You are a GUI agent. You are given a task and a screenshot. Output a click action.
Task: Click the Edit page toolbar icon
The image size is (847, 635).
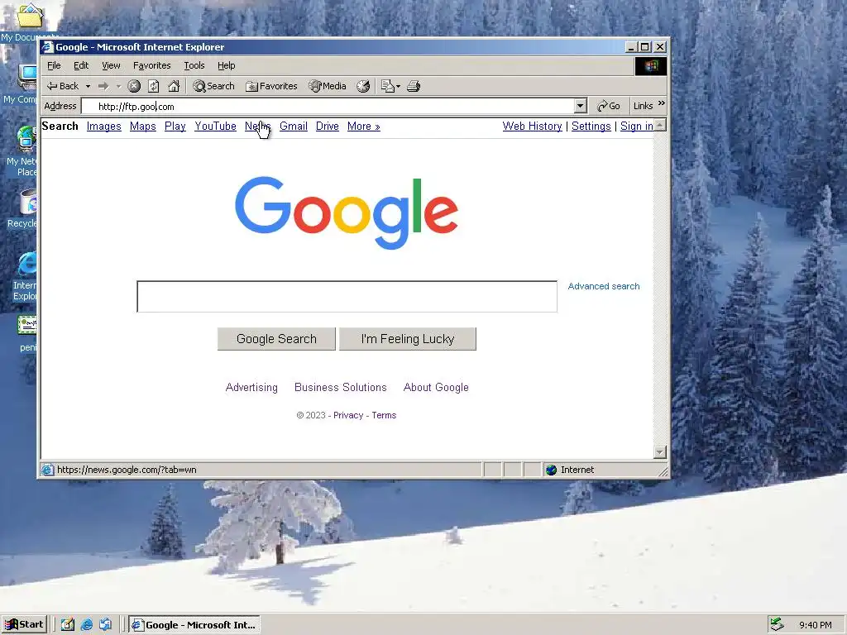[387, 86]
